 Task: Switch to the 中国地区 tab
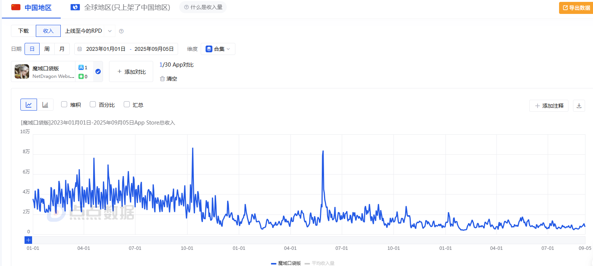[x=32, y=8]
